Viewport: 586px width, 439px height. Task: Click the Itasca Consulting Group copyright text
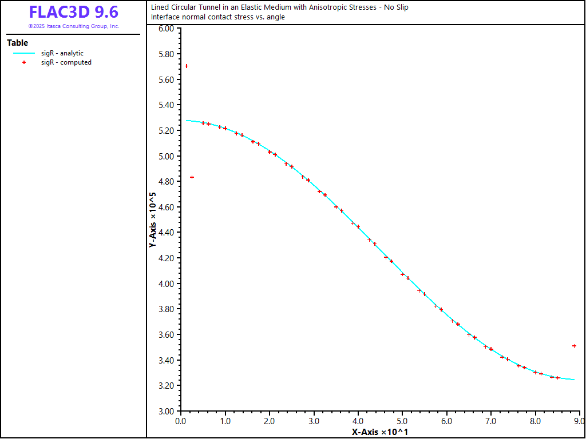pyautogui.click(x=73, y=26)
